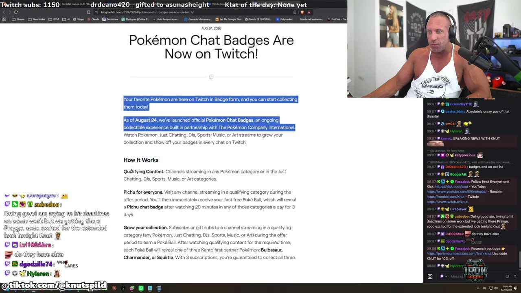Open the Bombshell ambassa... bookmark

tap(311, 19)
